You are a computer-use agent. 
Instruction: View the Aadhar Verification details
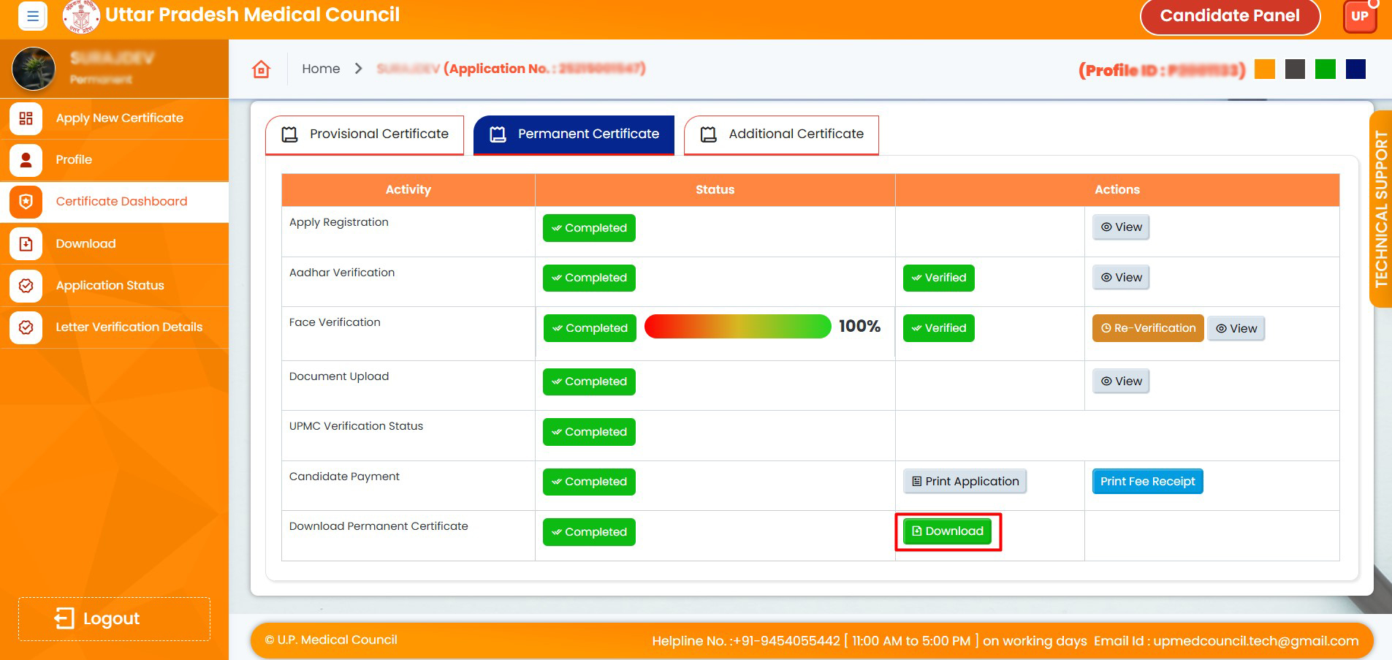(x=1121, y=278)
